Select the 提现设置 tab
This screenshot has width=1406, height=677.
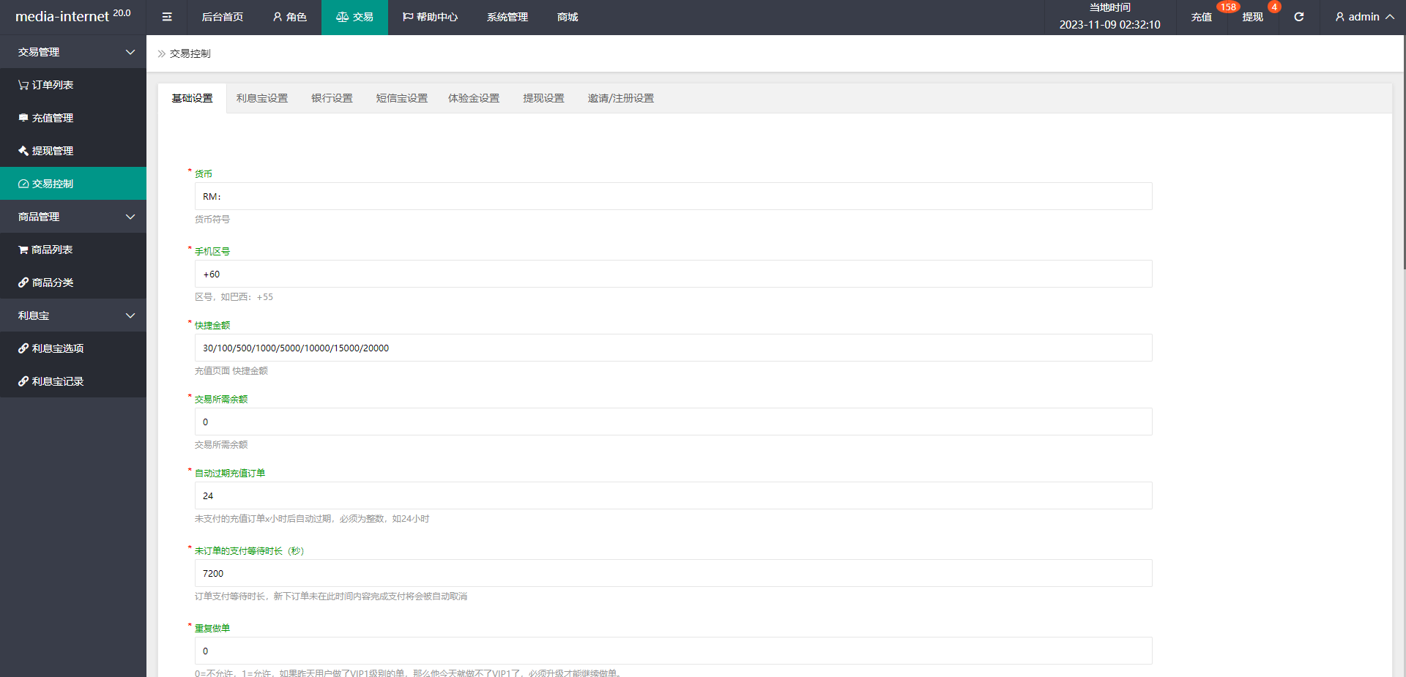543,98
